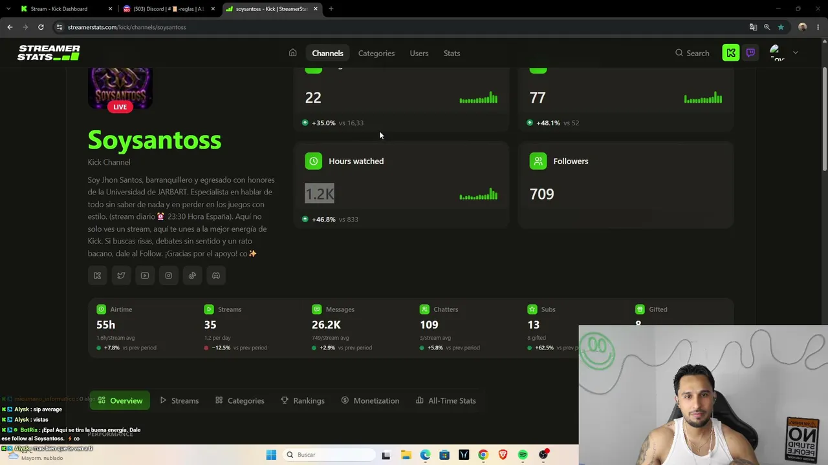Open the Stats nav item
Screen dimensions: 828x465
click(452, 53)
